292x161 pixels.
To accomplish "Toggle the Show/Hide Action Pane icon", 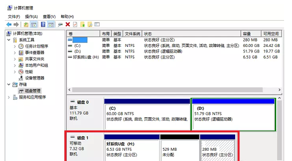I will click(51, 24).
